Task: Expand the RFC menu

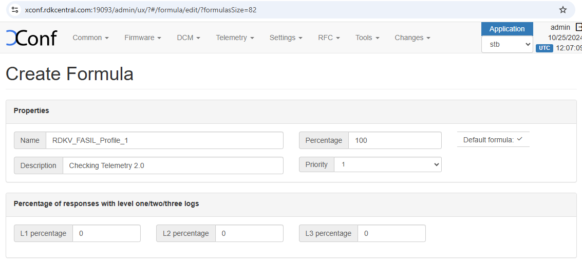Action: [x=329, y=38]
